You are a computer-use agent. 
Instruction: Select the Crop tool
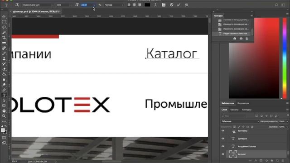[x=4, y=38]
